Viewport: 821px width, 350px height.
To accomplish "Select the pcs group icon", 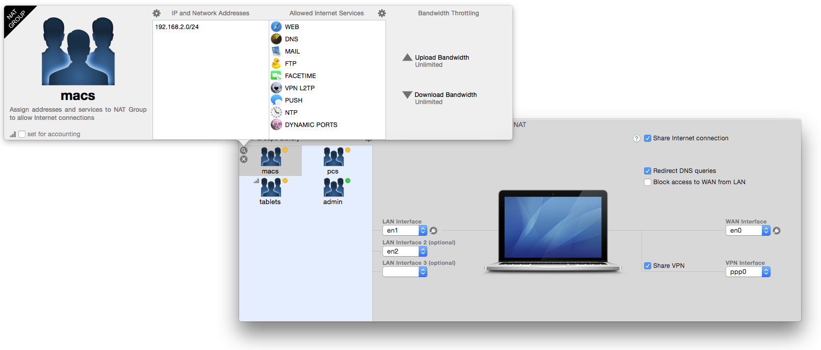I will point(333,157).
